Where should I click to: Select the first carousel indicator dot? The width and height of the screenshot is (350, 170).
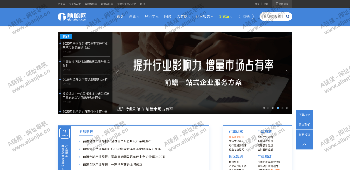264,108
